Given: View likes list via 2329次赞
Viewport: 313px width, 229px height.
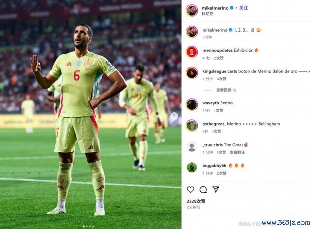Looking at the screenshot, I should pyautogui.click(x=196, y=201).
